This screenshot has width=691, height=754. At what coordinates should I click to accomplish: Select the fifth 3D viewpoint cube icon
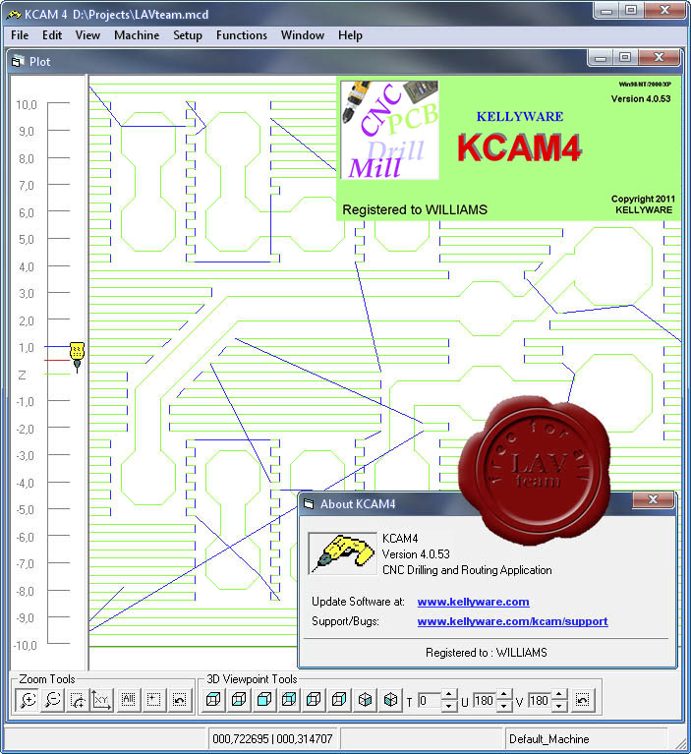pos(314,700)
